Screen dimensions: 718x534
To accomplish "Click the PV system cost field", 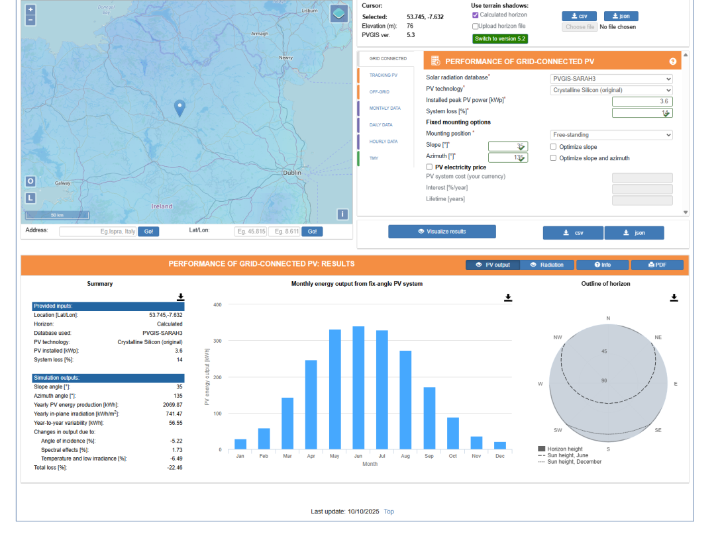I will tap(642, 177).
